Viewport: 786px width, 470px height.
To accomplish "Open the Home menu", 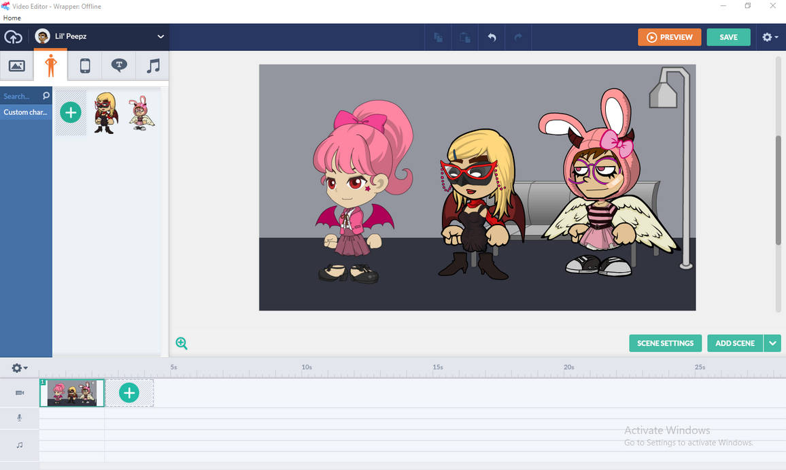I will click(x=12, y=18).
